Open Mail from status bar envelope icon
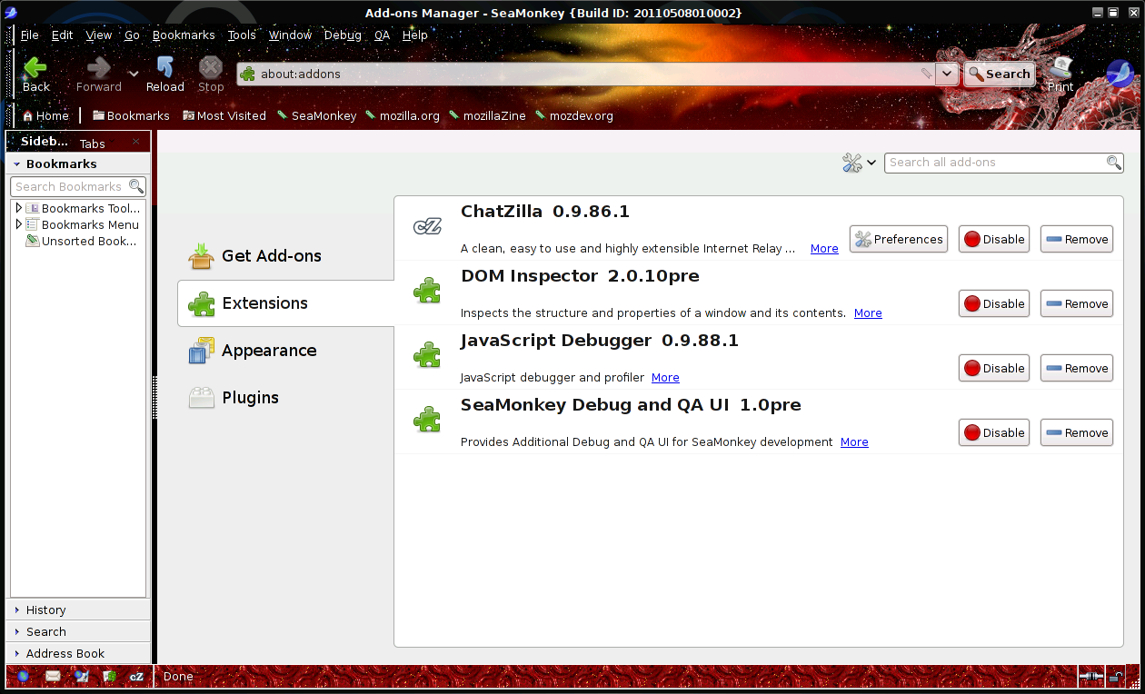 [53, 677]
